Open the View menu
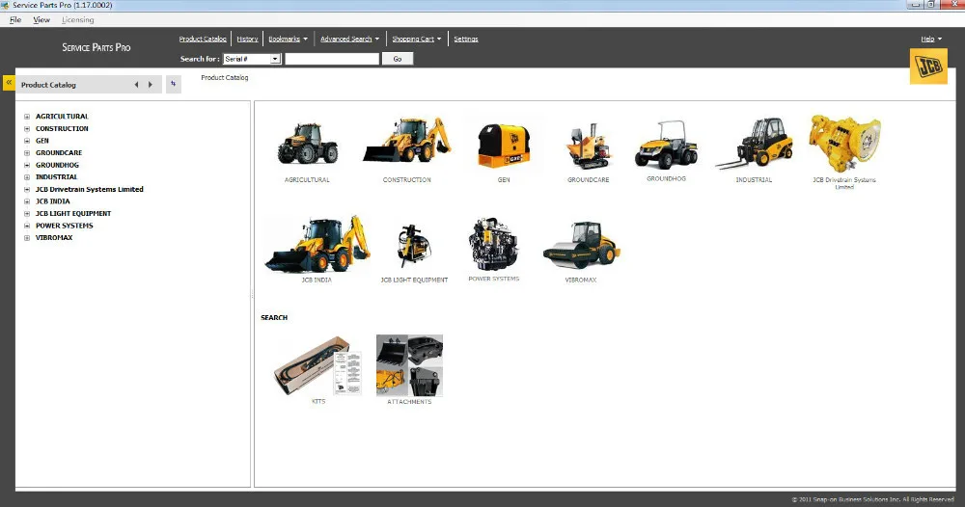The height and width of the screenshot is (507, 965). point(41,19)
